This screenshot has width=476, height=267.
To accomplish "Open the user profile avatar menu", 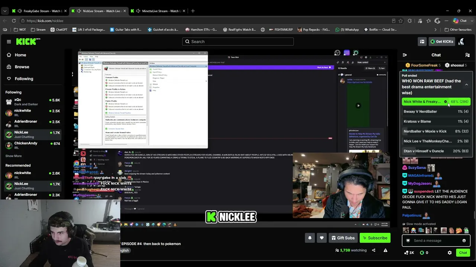I will pyautogui.click(x=461, y=42).
